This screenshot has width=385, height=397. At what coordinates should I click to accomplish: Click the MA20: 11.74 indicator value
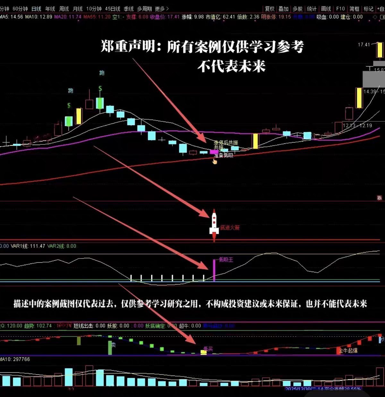(68, 17)
